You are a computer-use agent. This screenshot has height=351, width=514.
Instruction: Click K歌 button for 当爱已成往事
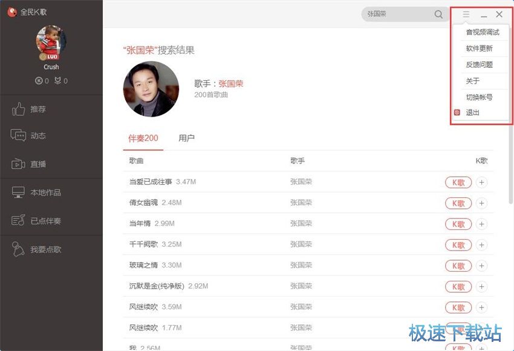click(x=458, y=182)
